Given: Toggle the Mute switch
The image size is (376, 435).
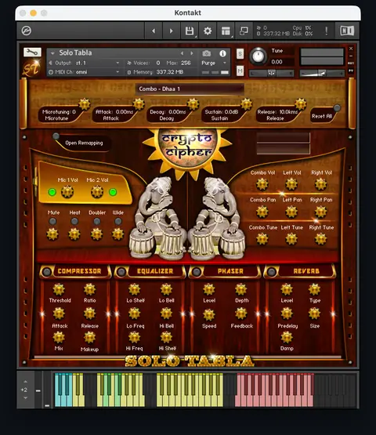Looking at the screenshot, I should 52,221.
